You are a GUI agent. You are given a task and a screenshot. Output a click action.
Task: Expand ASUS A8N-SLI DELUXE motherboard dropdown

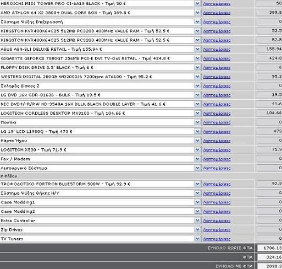pos(197,49)
